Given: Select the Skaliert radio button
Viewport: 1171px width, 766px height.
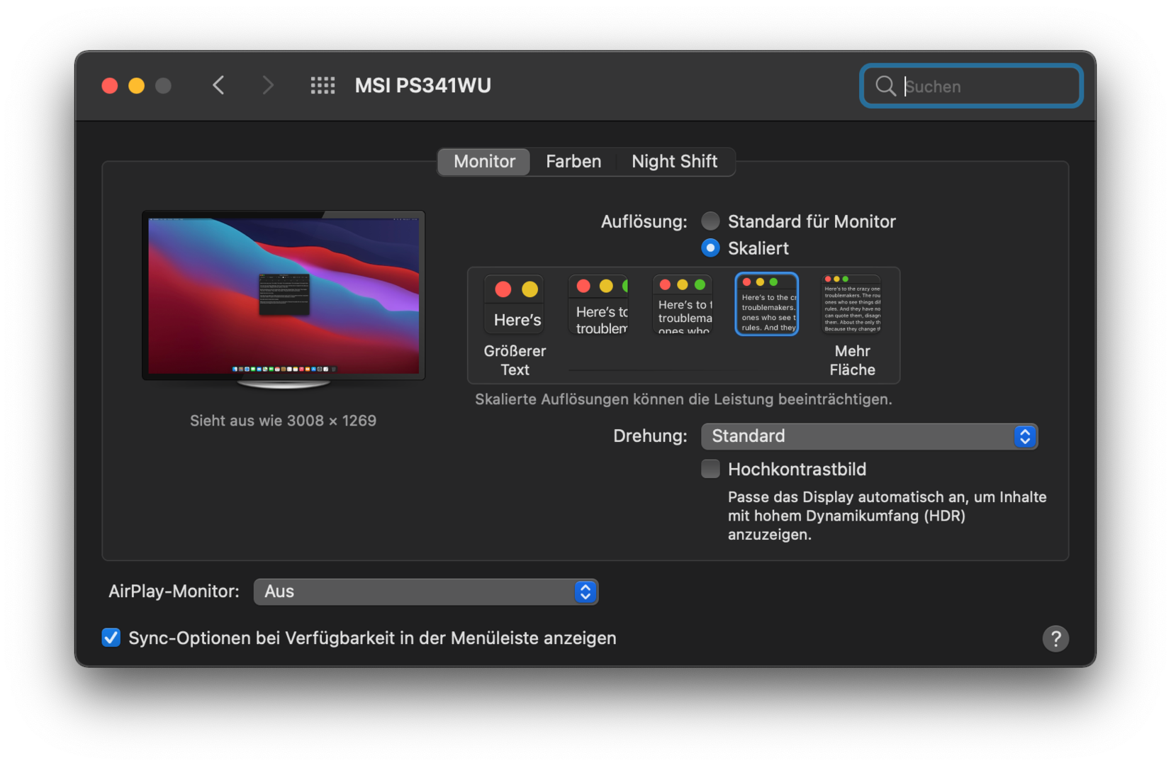Looking at the screenshot, I should [x=710, y=248].
